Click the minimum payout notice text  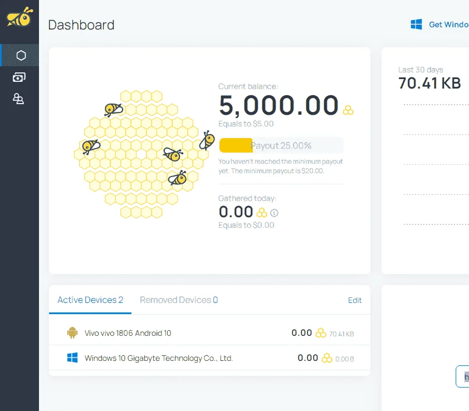tap(281, 166)
